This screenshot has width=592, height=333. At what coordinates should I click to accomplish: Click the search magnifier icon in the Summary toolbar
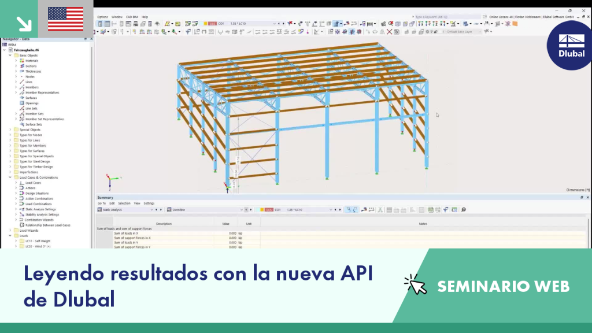(464, 210)
